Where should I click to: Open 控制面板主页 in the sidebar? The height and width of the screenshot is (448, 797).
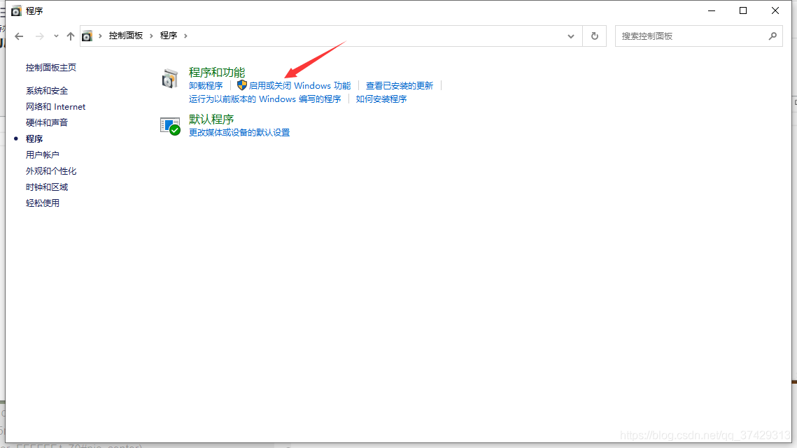pyautogui.click(x=51, y=68)
